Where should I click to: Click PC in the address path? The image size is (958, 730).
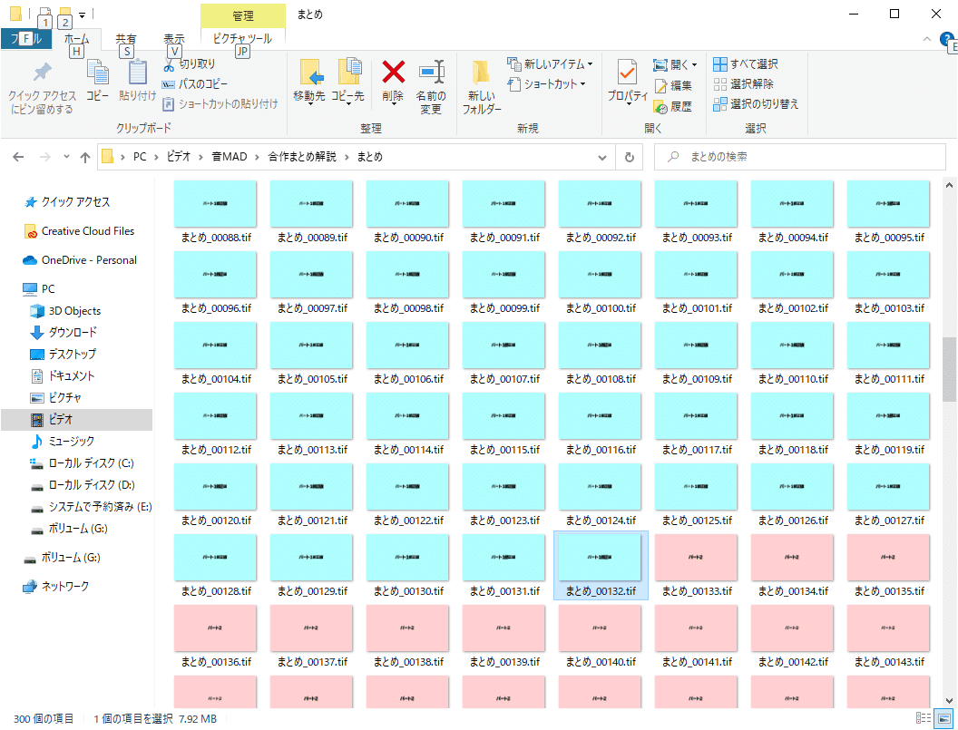tap(140, 157)
